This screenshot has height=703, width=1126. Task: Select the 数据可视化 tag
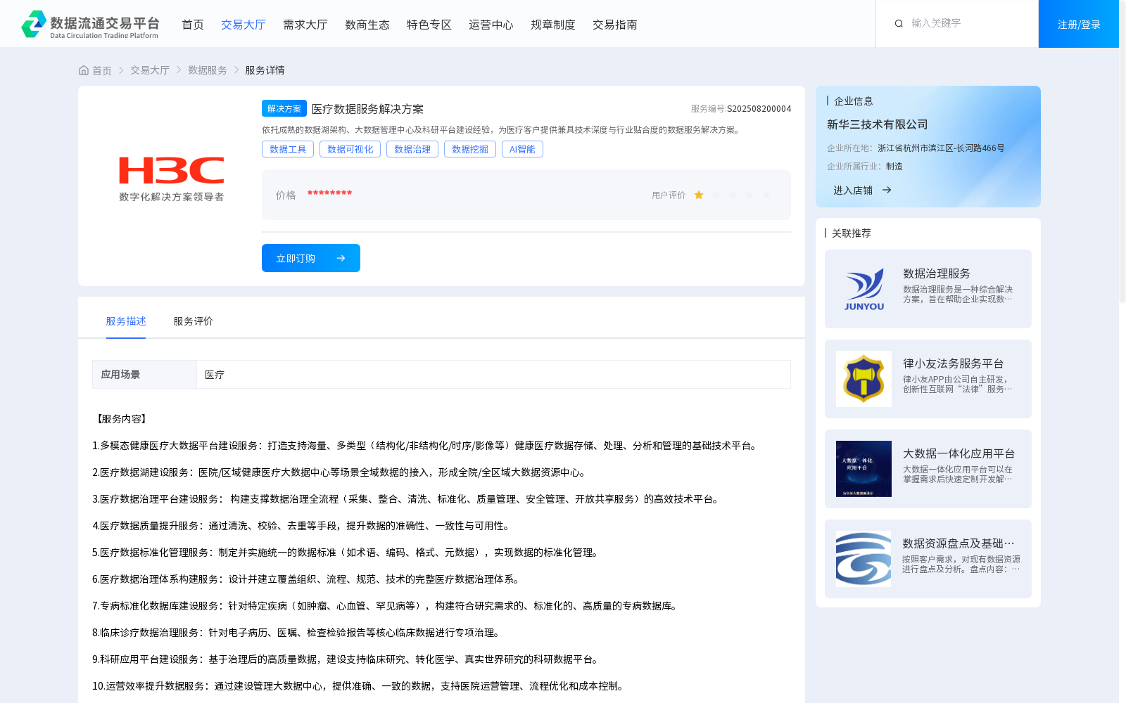(x=350, y=149)
